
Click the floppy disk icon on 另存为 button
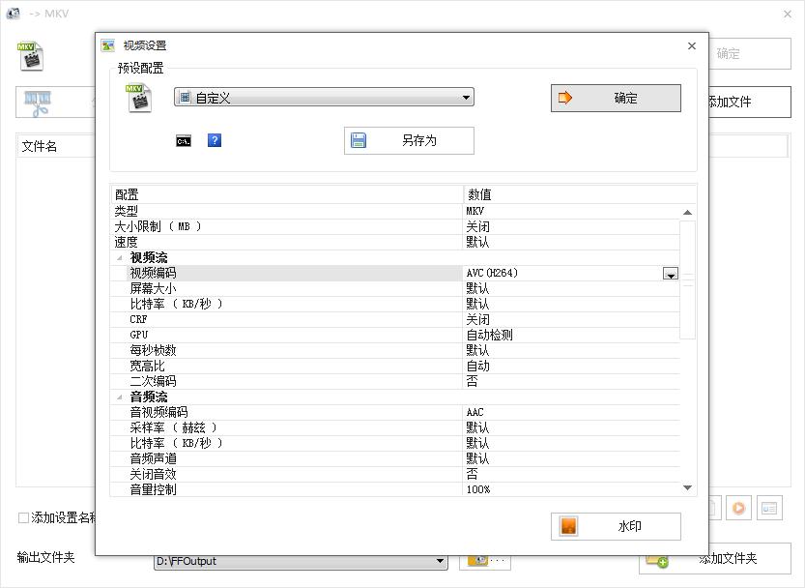355,140
